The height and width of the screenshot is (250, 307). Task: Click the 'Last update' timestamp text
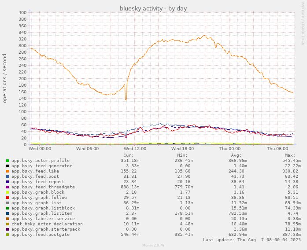[x=252, y=240]
